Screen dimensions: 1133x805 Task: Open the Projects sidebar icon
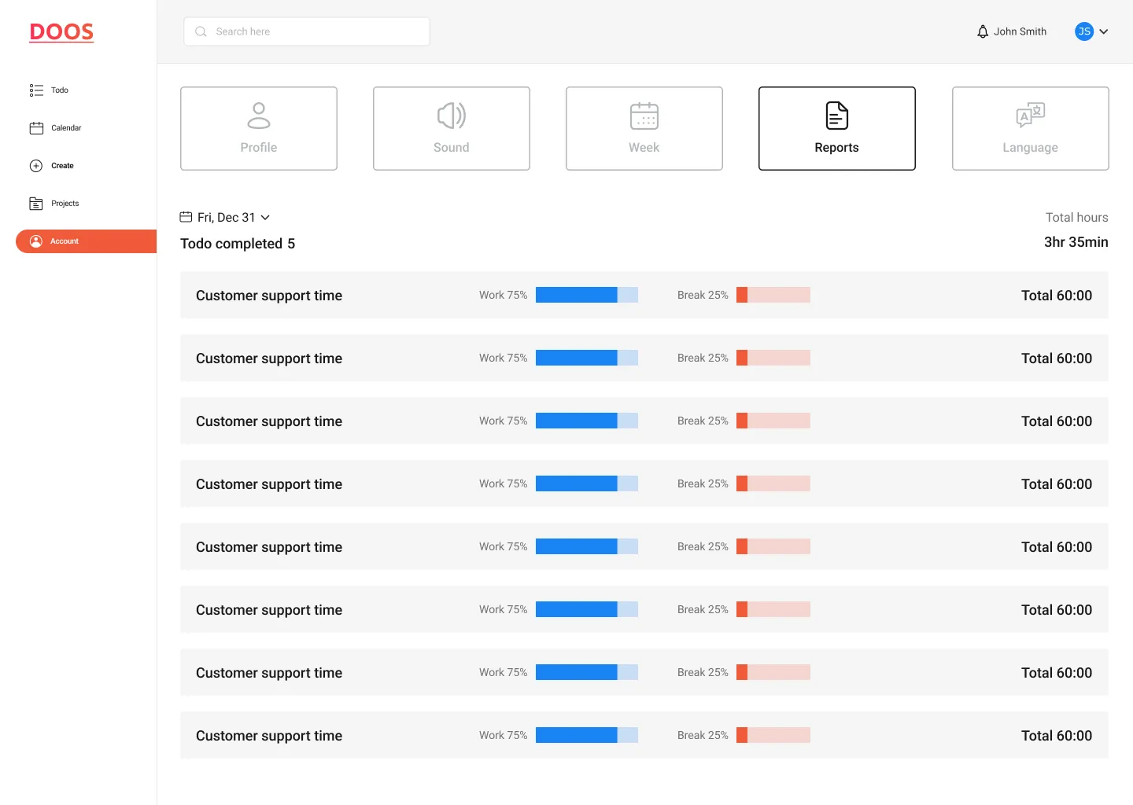[36, 204]
